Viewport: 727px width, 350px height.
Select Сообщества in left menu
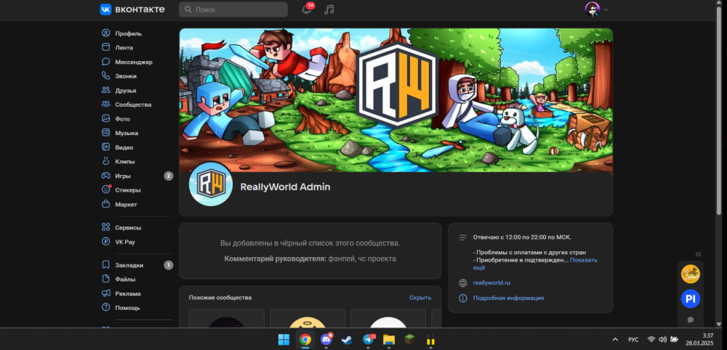coord(133,105)
